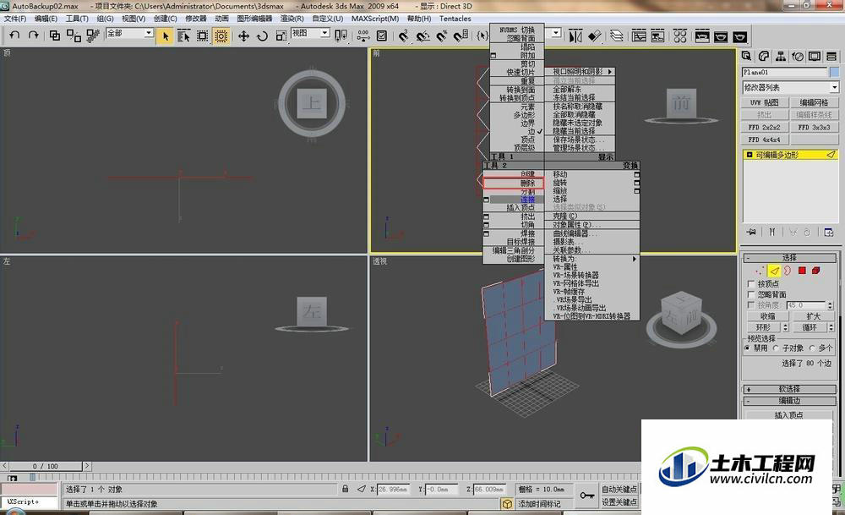The width and height of the screenshot is (845, 515).
Task: Open the Layer Manager icon
Action: tap(617, 36)
